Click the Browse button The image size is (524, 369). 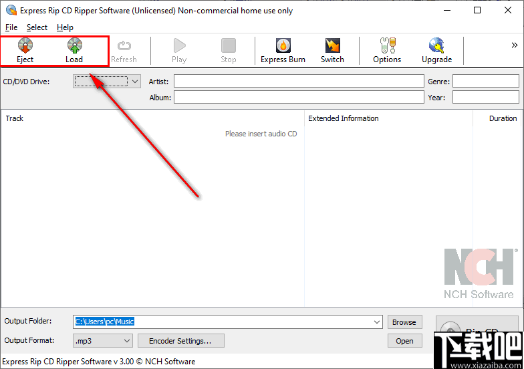[x=404, y=322]
